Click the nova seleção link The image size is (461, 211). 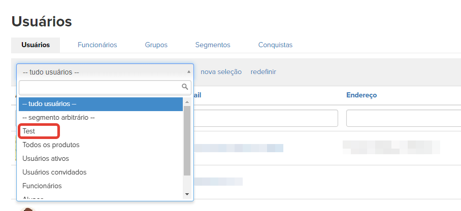pyautogui.click(x=221, y=72)
